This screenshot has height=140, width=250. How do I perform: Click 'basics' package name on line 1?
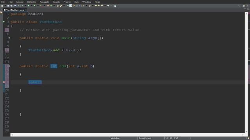pyautogui.click(x=35, y=14)
